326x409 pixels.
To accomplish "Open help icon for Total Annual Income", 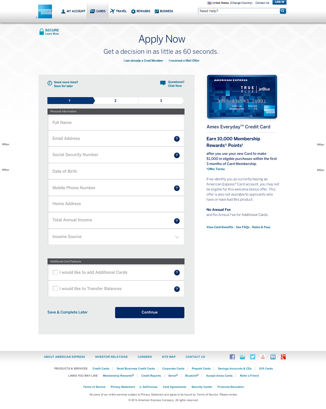I will (177, 221).
